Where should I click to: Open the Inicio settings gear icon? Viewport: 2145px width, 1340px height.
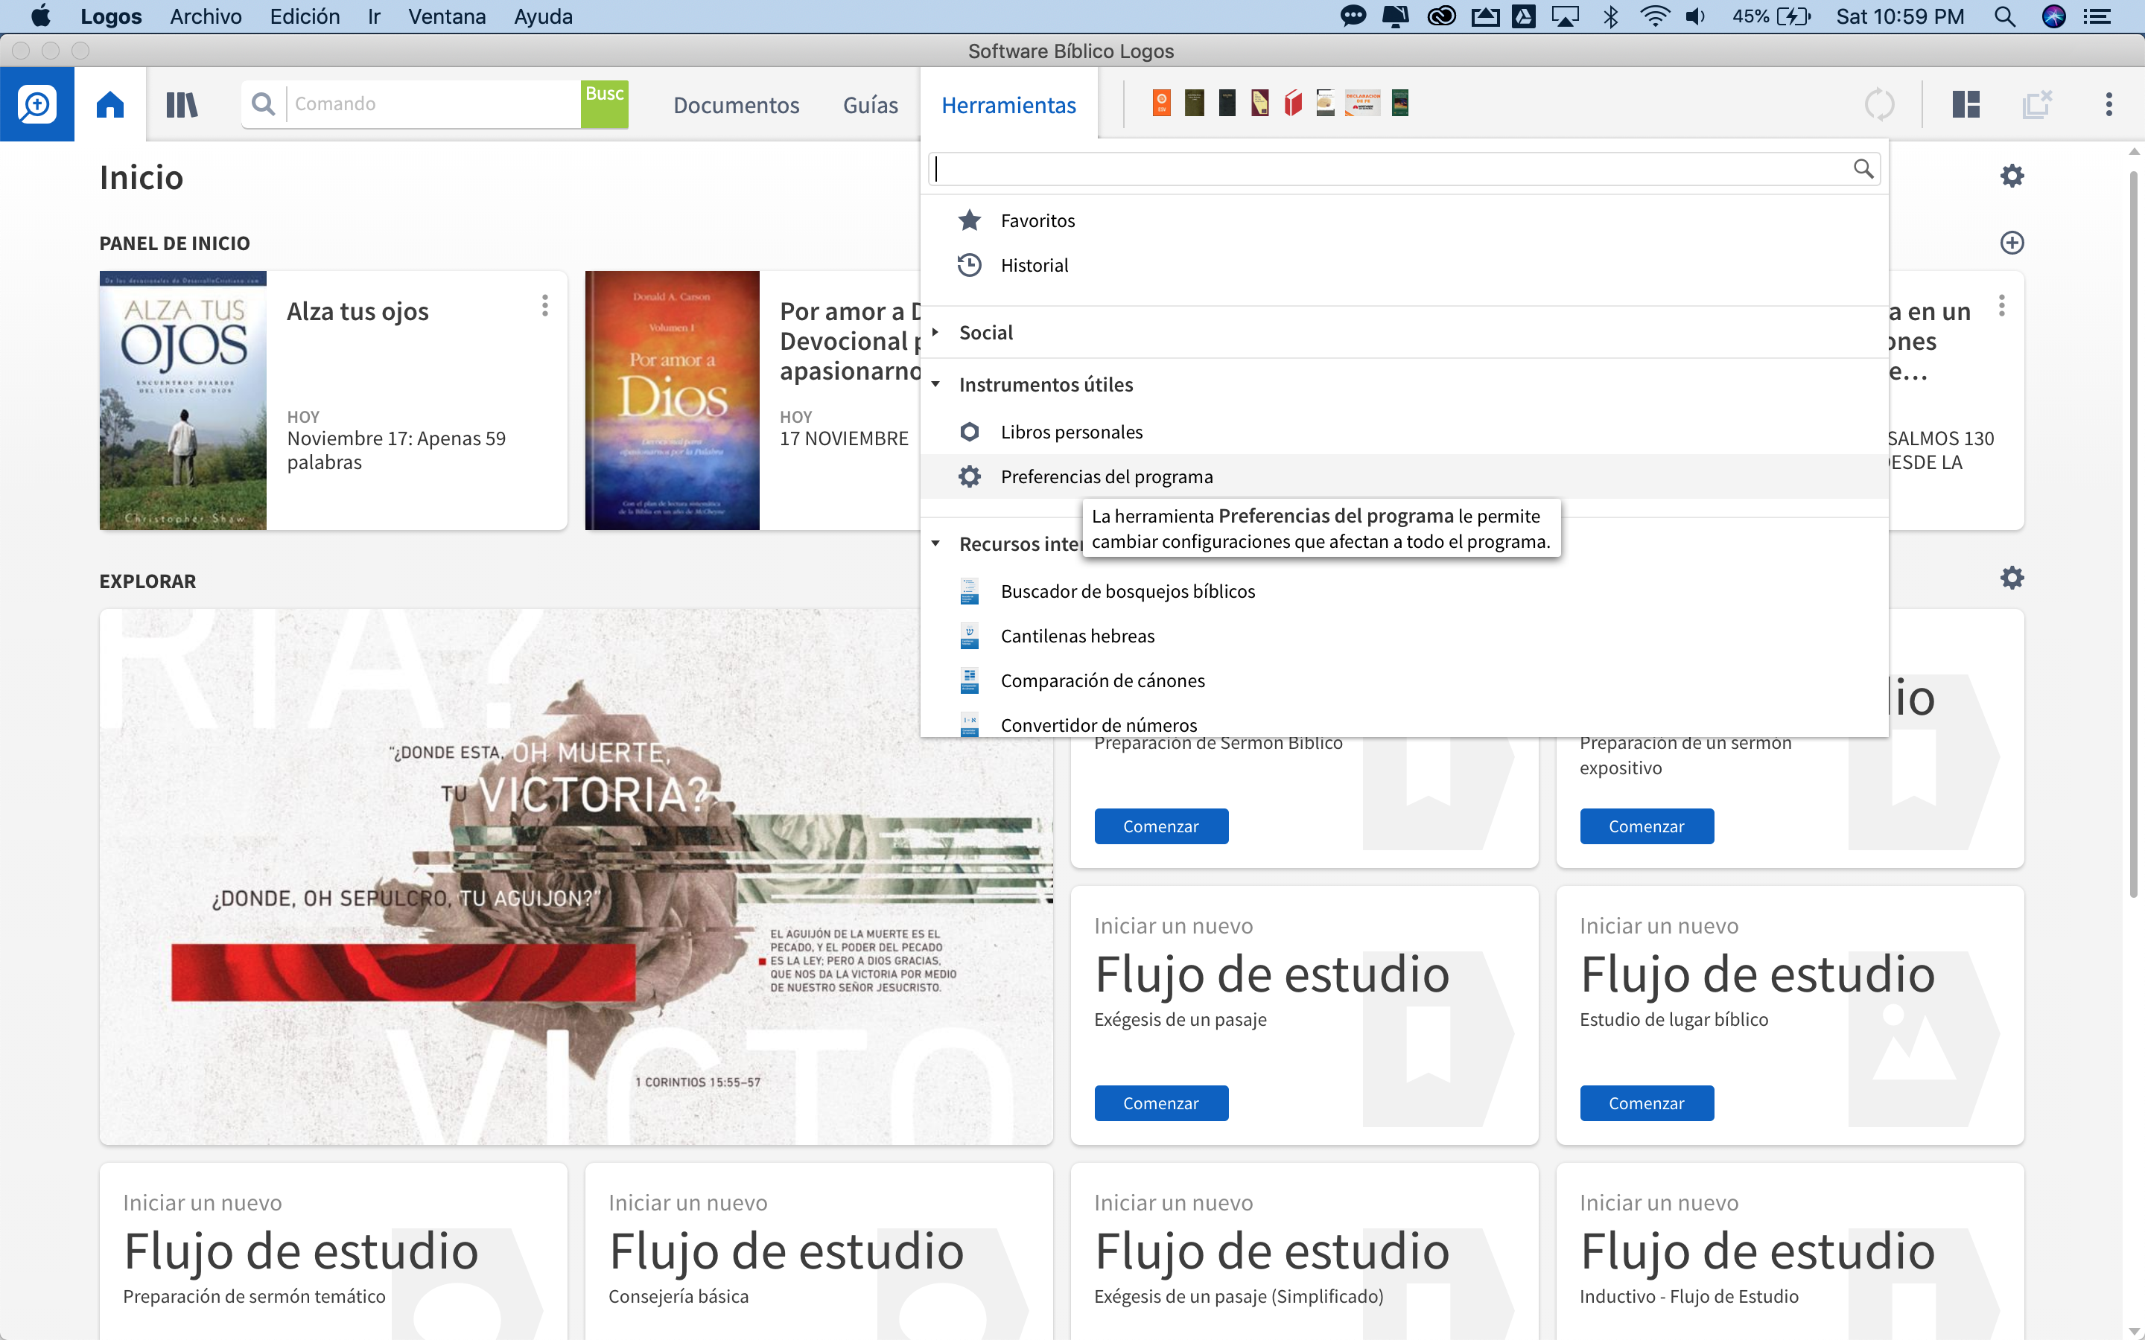click(x=2011, y=176)
